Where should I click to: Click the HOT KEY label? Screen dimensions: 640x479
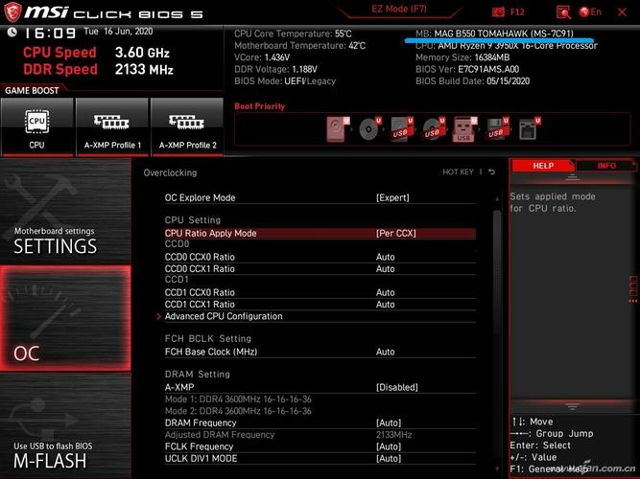458,172
